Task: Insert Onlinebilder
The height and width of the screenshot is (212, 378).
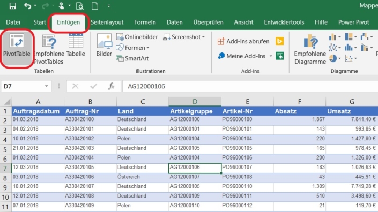Action: (137, 37)
